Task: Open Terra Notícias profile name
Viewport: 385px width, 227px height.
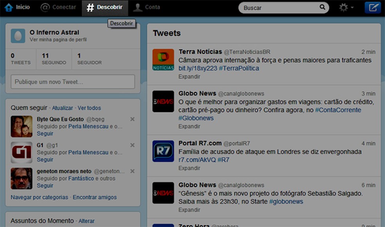Action: [200, 52]
